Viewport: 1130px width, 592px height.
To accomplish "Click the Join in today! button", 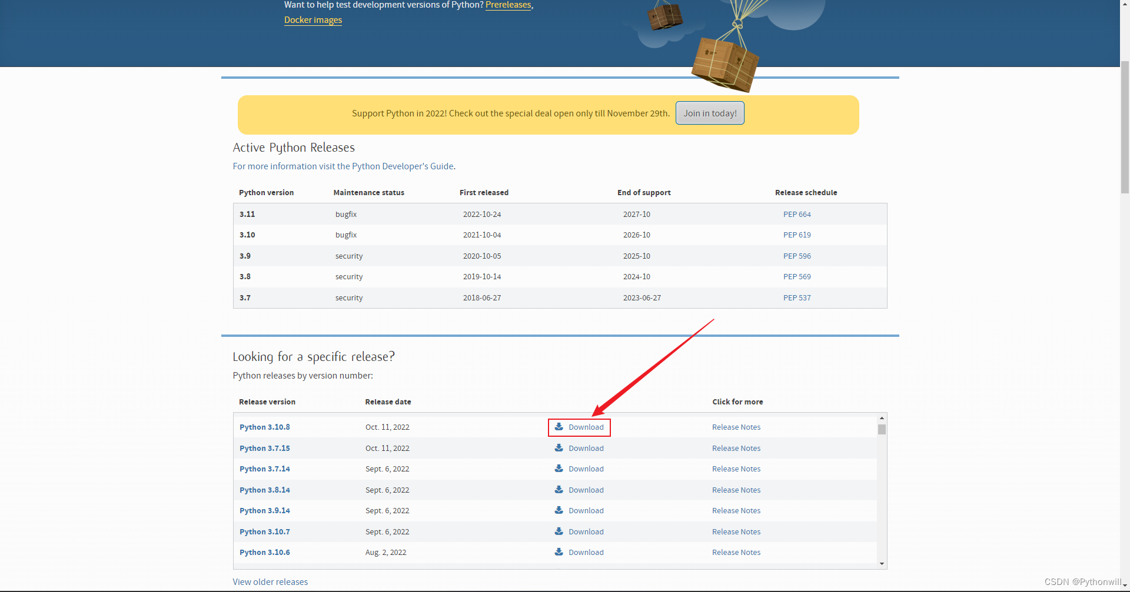I will [710, 113].
